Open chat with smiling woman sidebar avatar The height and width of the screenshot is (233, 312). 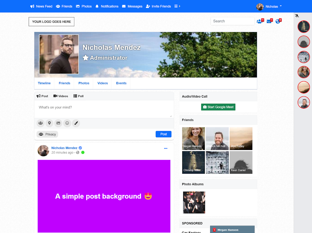pyautogui.click(x=304, y=72)
